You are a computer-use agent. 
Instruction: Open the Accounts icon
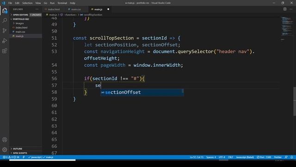click(5, 140)
